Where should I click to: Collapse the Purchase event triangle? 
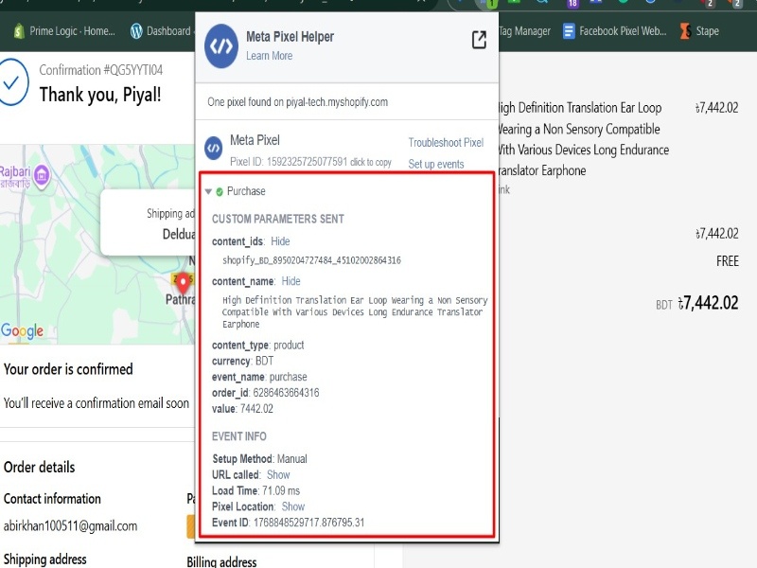[208, 192]
